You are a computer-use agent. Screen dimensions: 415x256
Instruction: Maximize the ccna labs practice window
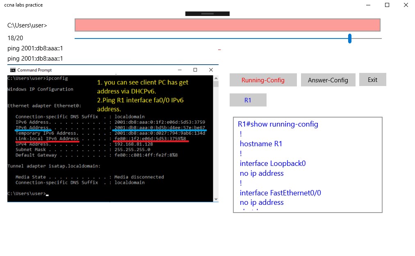(387, 5)
